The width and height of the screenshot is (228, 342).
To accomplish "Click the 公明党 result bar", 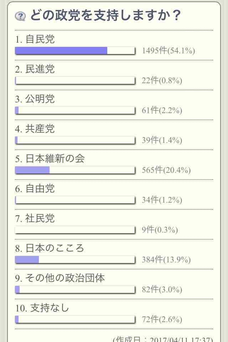I will point(75,110).
